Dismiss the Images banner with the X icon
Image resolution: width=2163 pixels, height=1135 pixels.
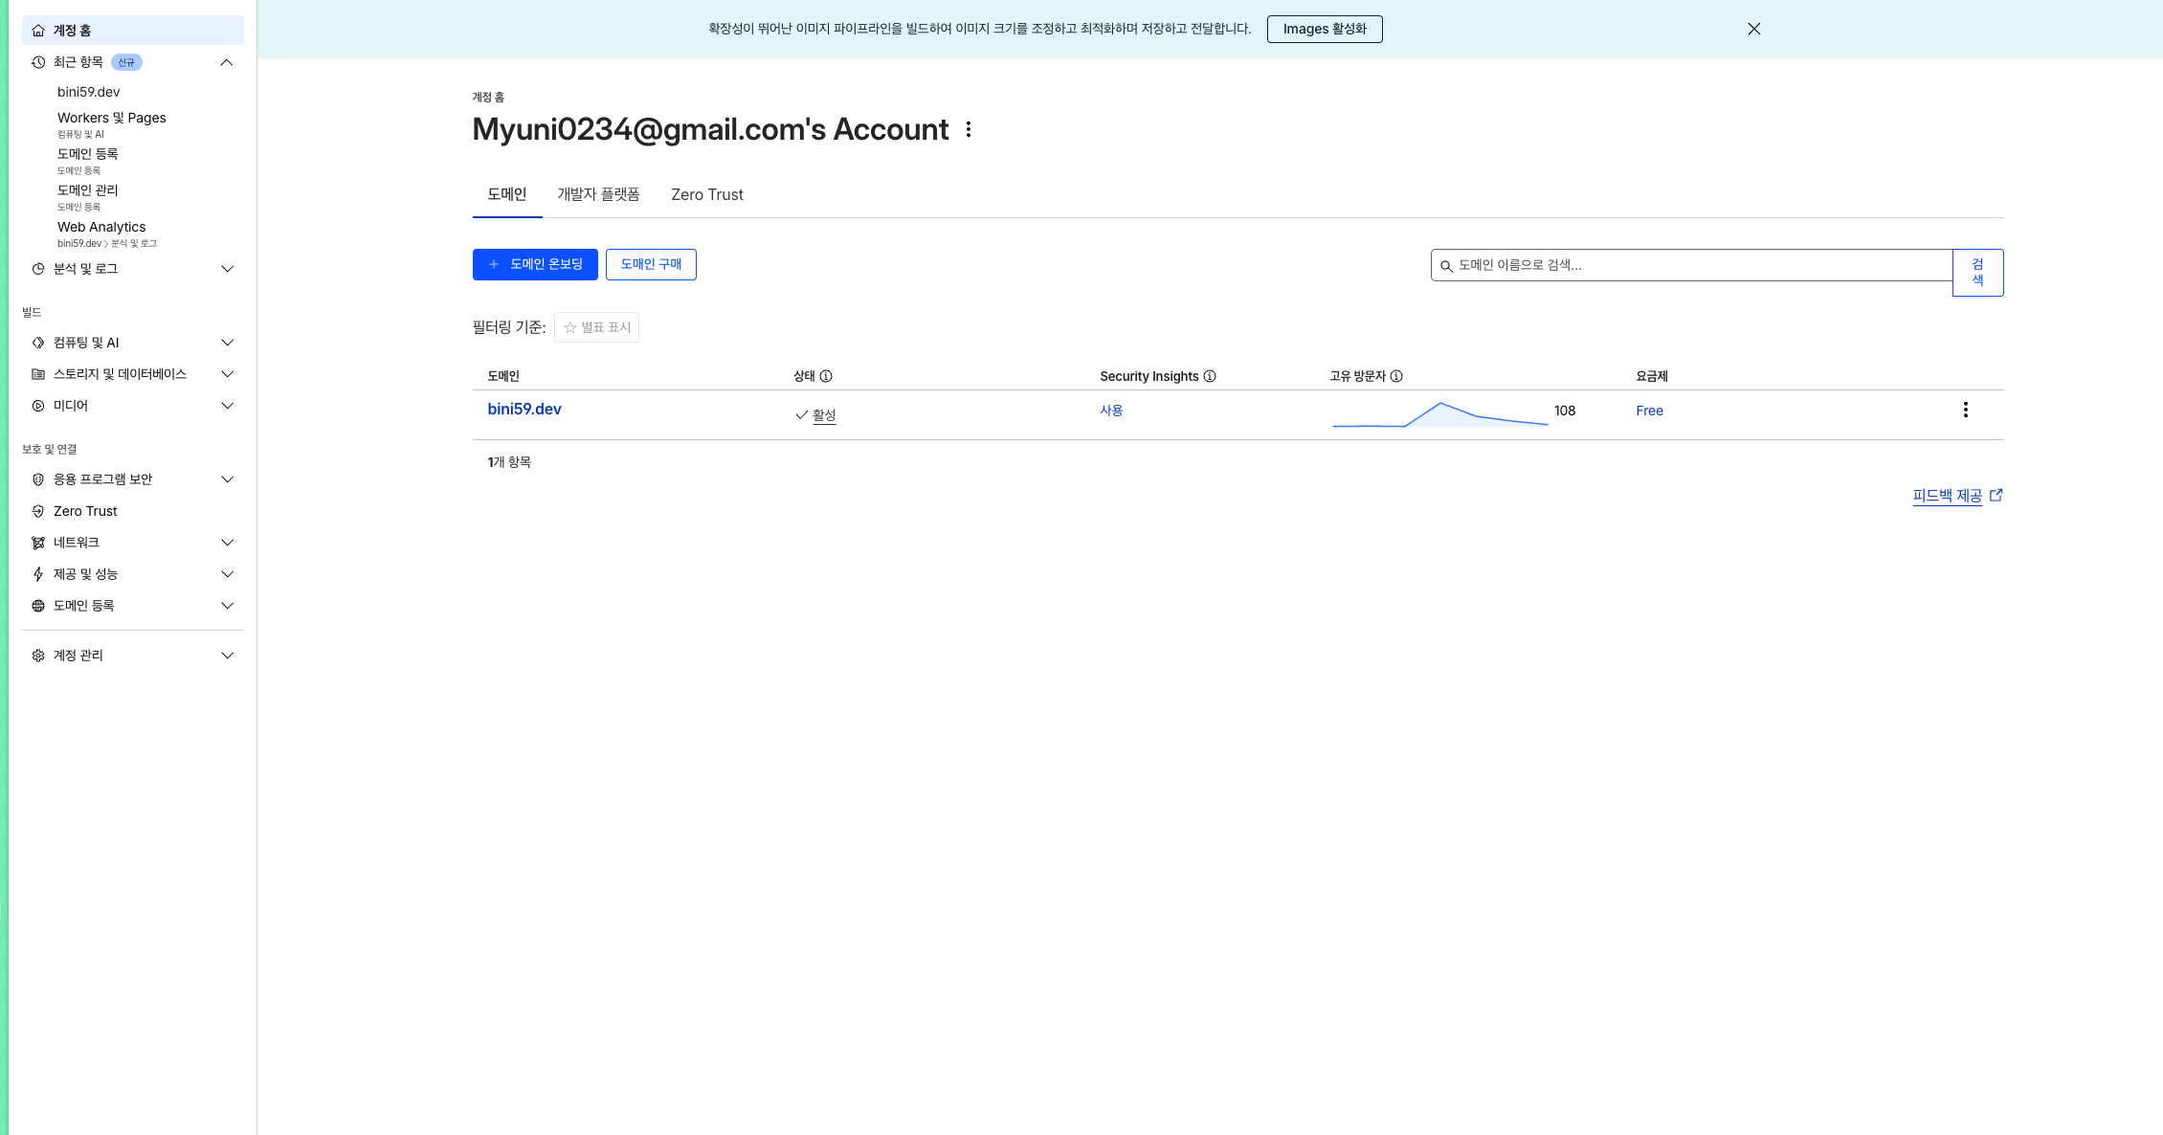1753,29
